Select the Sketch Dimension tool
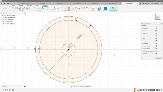This screenshot has width=163, height=92. click(31, 8)
